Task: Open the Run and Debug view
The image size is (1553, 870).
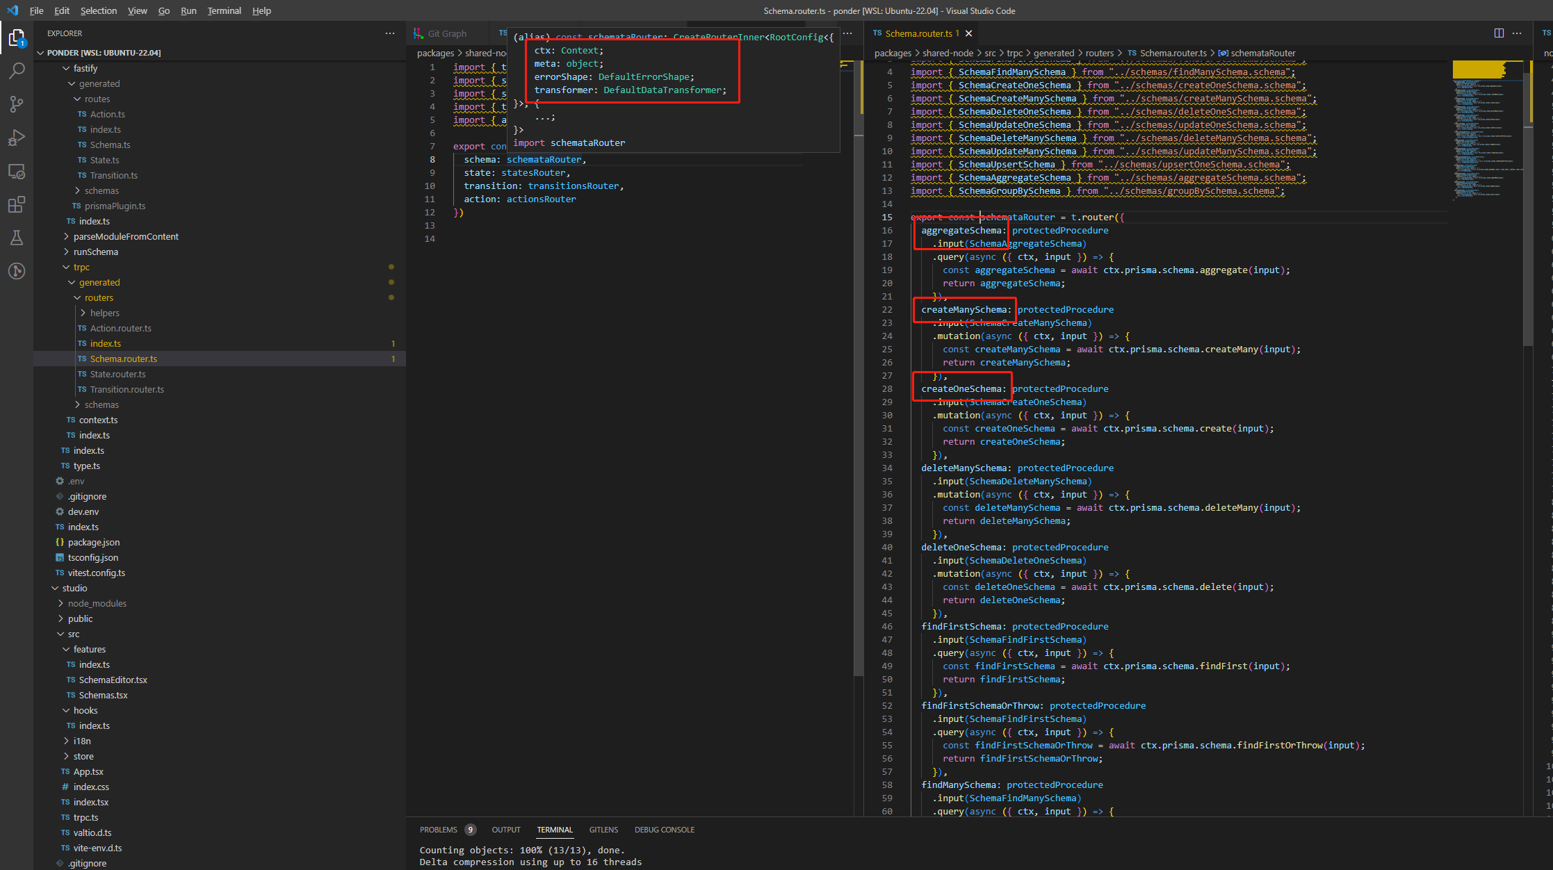Action: pyautogui.click(x=17, y=137)
